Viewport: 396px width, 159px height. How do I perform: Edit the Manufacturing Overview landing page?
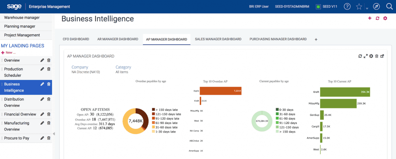tap(43, 123)
